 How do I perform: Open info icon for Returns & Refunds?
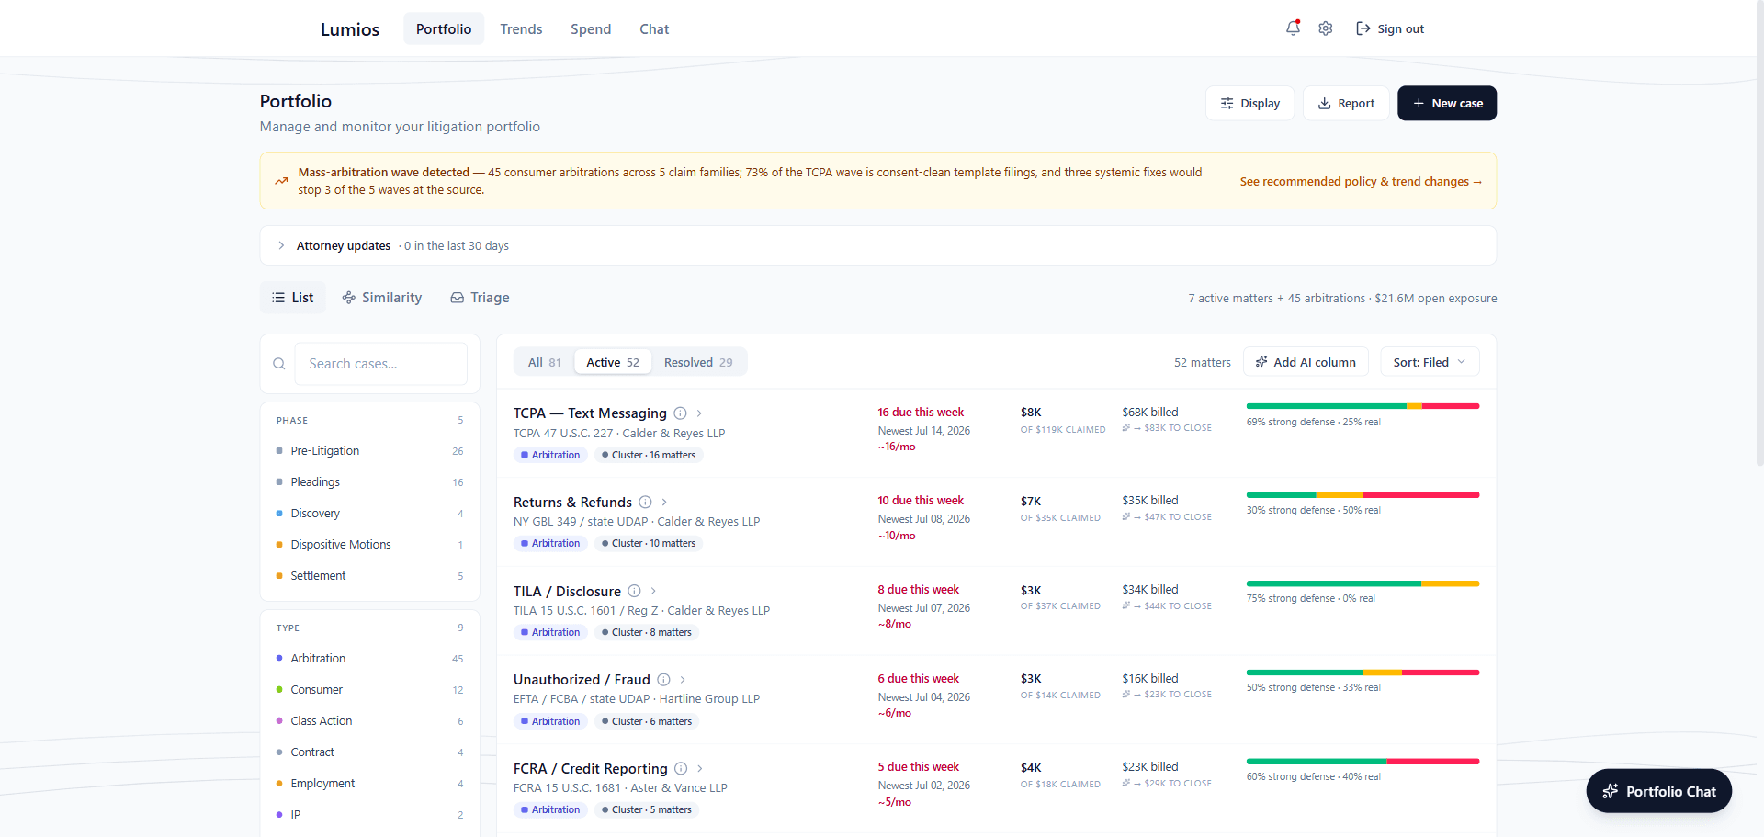pos(645,503)
